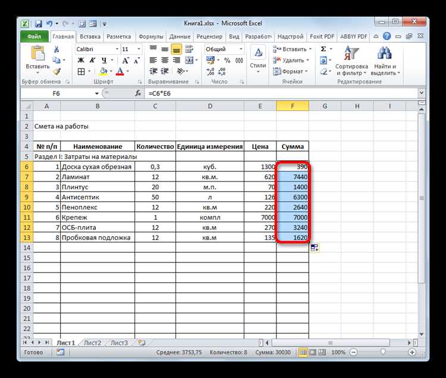Click the Format Painter brush icon
The image size is (446, 378).
coord(57,71)
